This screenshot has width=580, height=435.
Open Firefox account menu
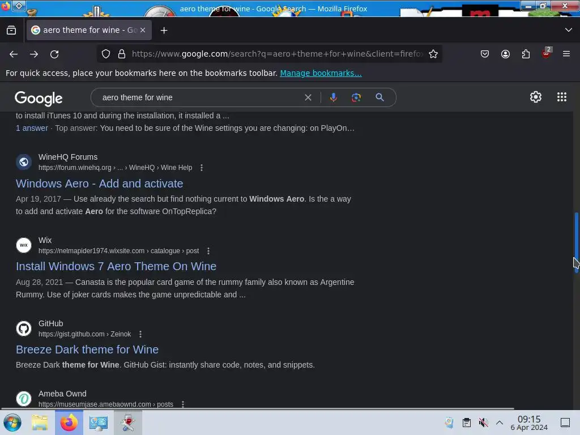(505, 54)
